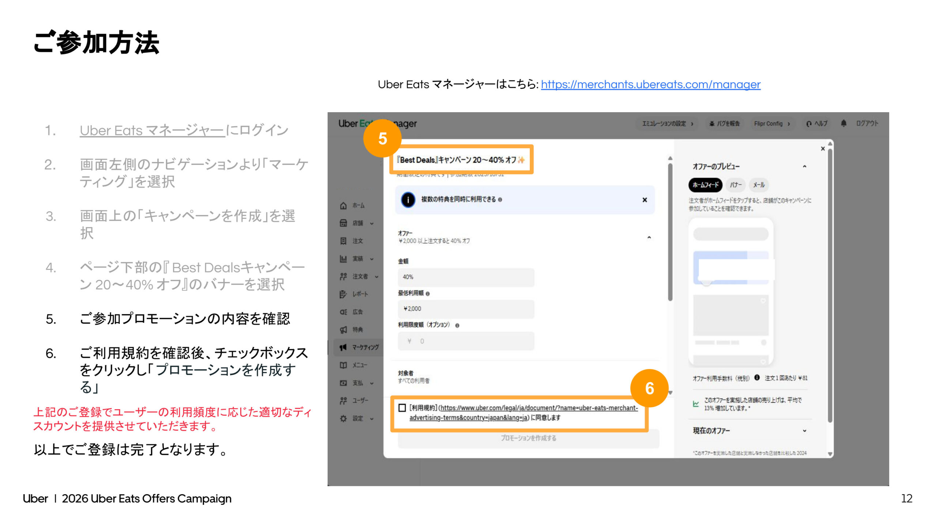Click the ログアウト button
Viewport: 936px width, 526px height.
[x=867, y=123]
